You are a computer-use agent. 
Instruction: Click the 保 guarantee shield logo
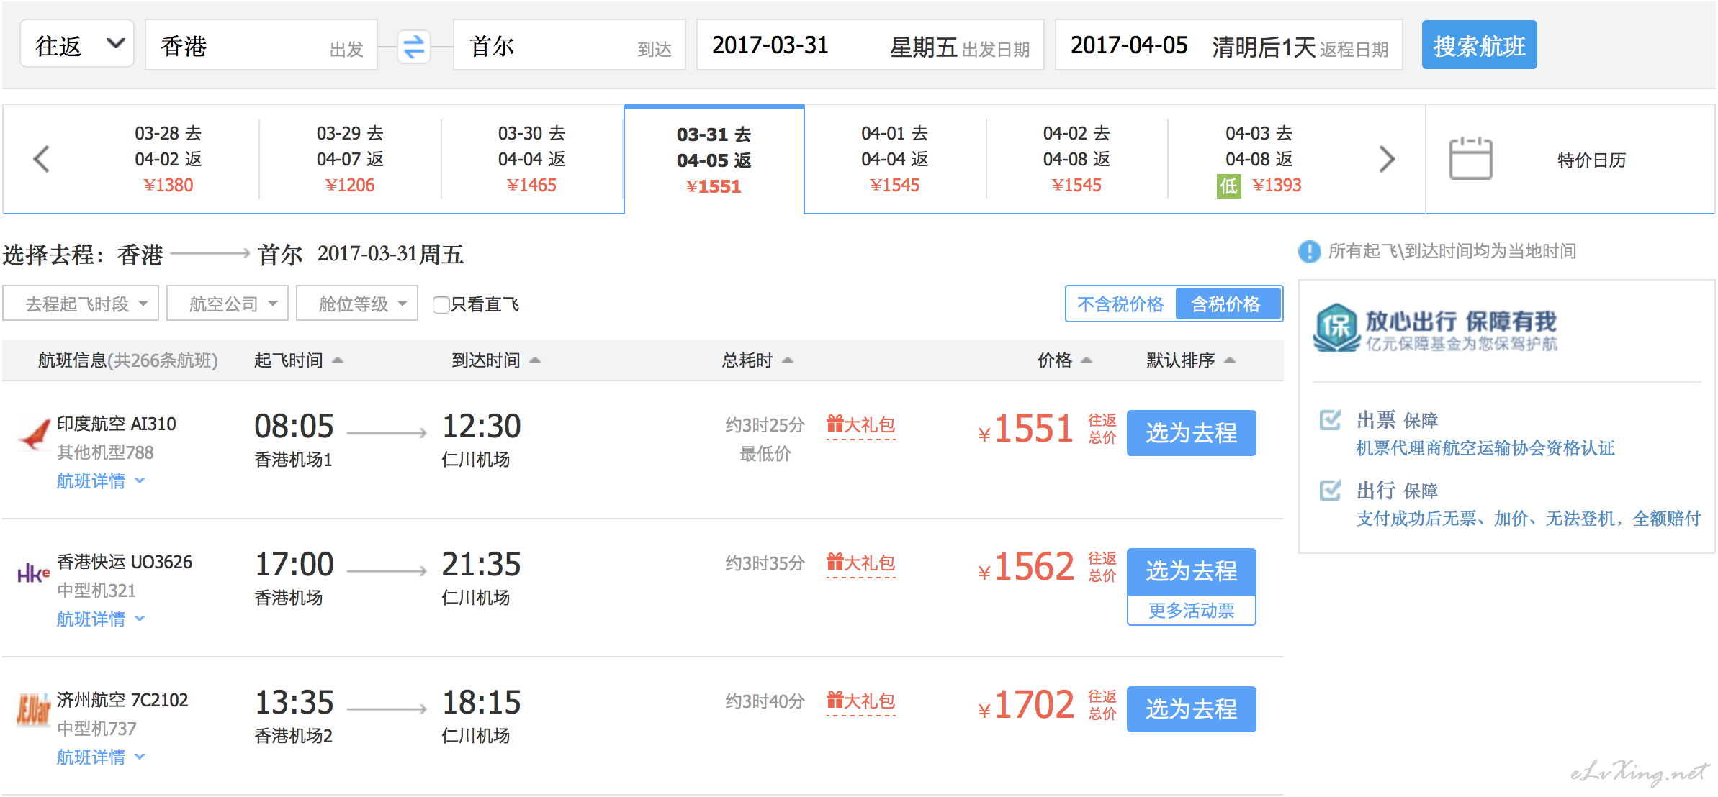(x=1336, y=328)
